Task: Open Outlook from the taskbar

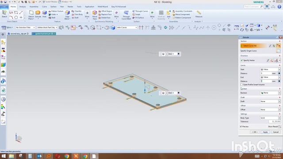Action: click(39, 156)
